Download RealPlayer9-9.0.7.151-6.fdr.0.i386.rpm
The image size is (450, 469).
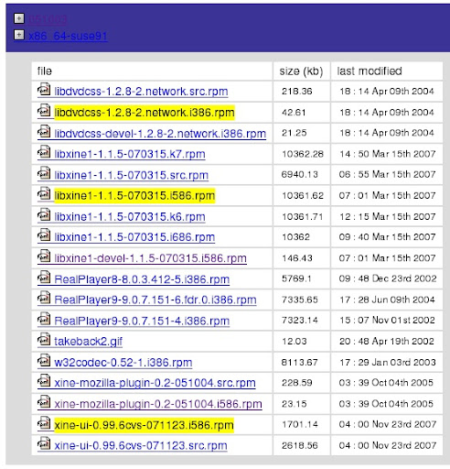(x=155, y=300)
